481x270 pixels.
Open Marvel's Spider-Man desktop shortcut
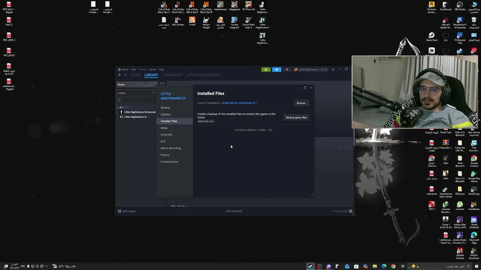tap(446, 23)
